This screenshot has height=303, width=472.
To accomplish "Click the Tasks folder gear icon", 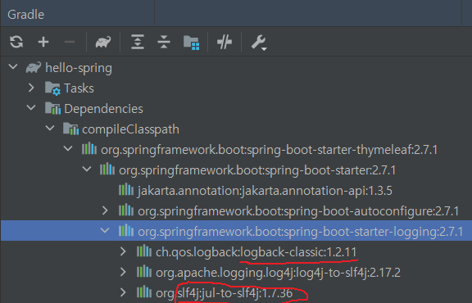I will 52,88.
